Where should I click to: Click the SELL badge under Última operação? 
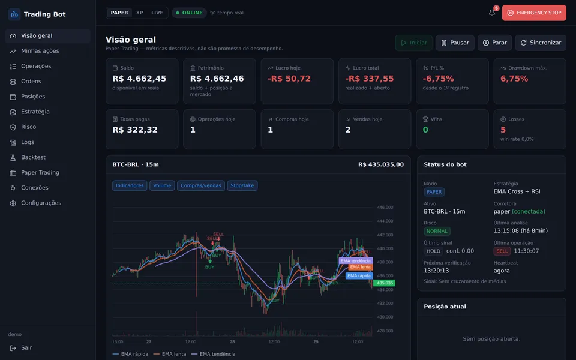coord(502,251)
